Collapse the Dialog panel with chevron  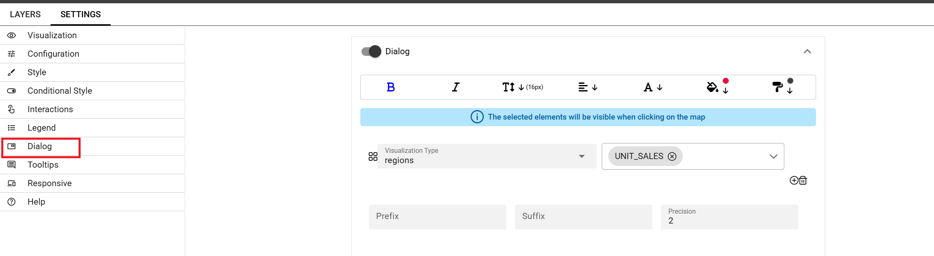click(x=807, y=51)
